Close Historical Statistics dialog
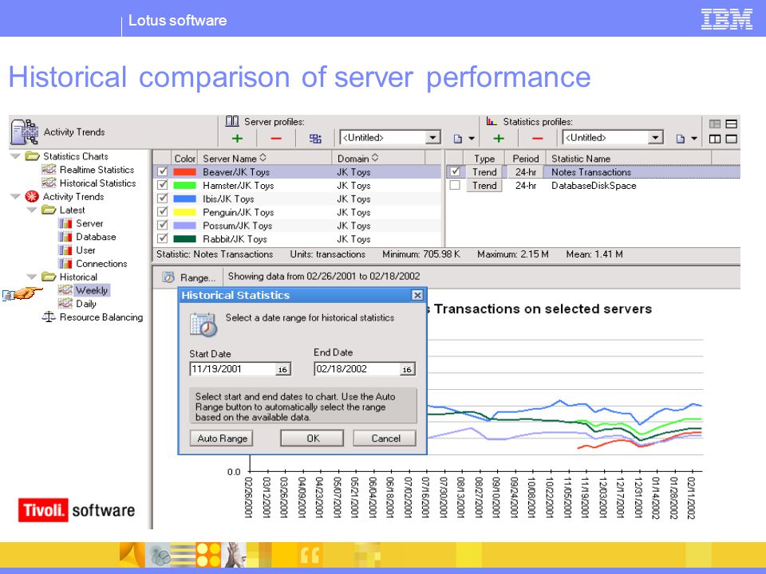This screenshot has width=766, height=574. (x=417, y=295)
